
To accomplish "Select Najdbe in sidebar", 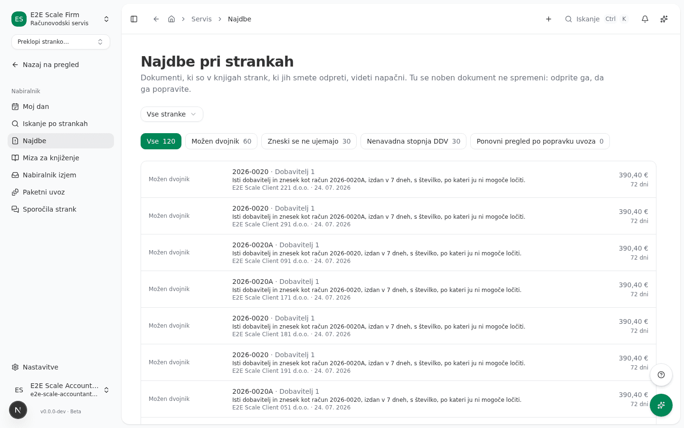I will click(x=61, y=141).
